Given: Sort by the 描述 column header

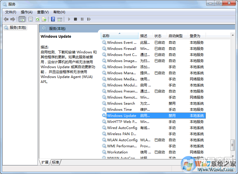Looking at the screenshot, I should pos(145,36).
